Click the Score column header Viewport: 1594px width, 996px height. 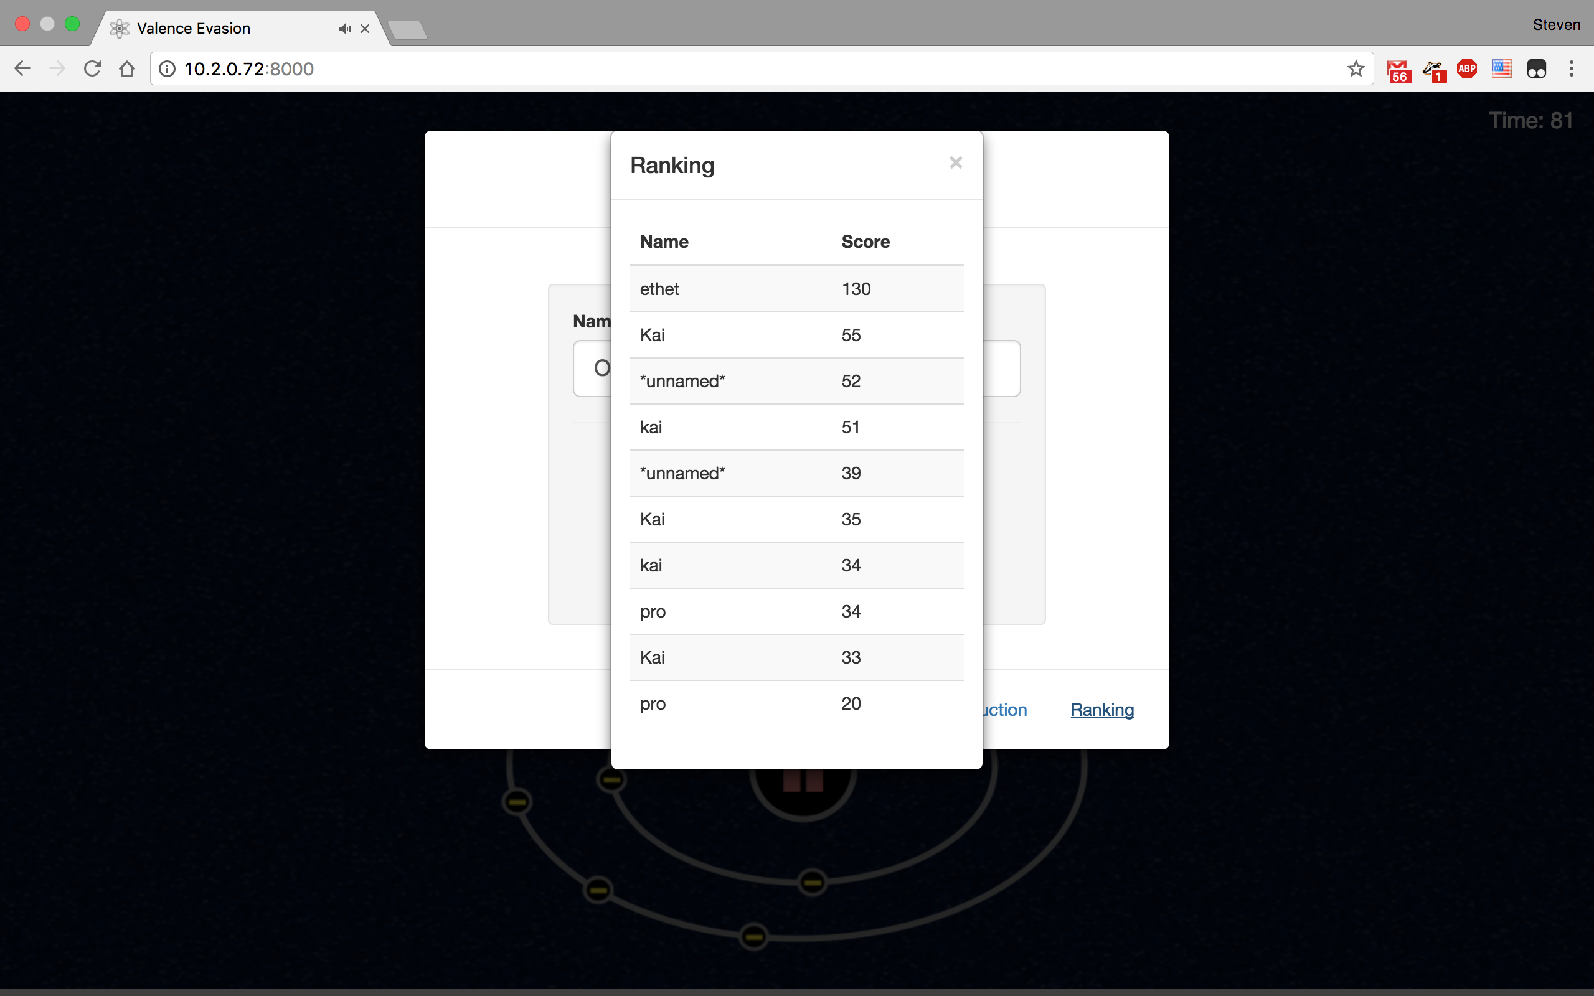(x=865, y=242)
